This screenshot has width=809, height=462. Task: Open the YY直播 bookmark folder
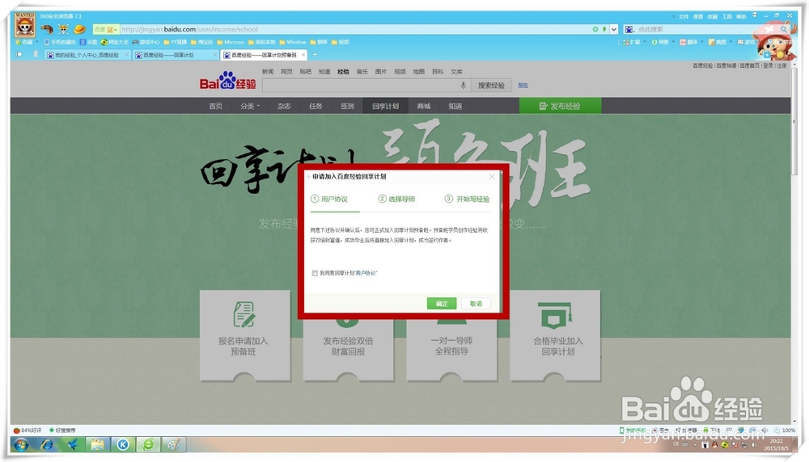tap(176, 42)
